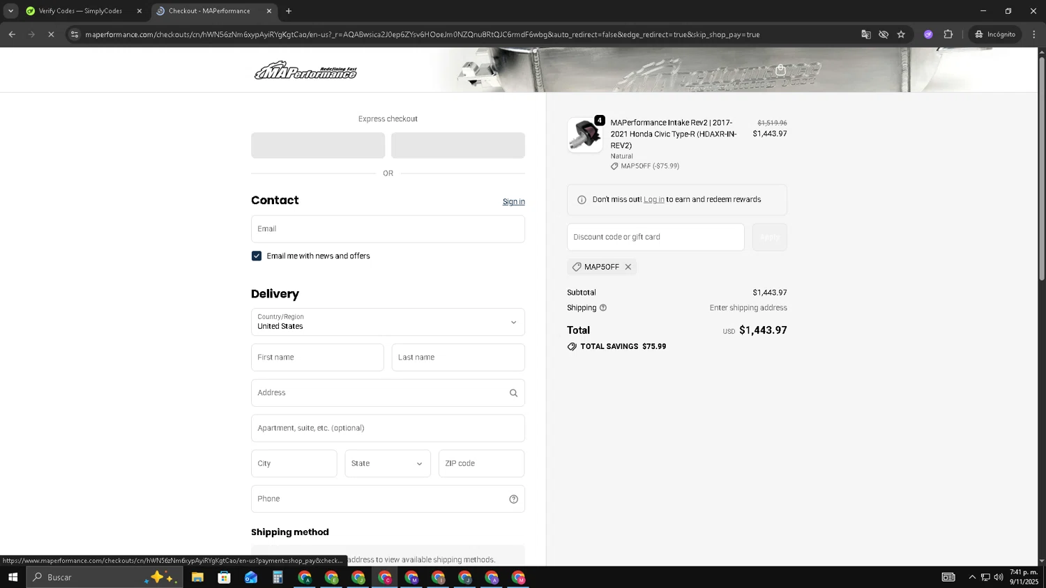Click the left express checkout placeholder button

tap(318, 146)
